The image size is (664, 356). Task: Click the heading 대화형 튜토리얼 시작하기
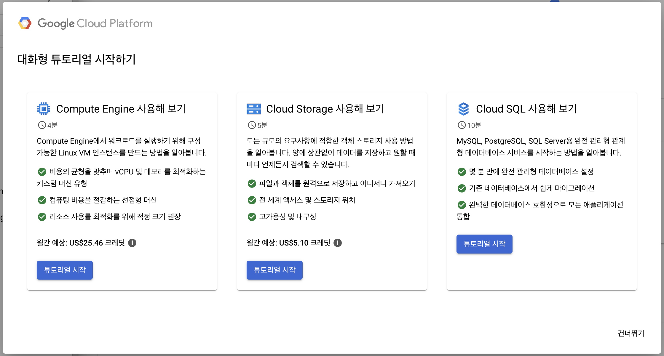(x=76, y=59)
